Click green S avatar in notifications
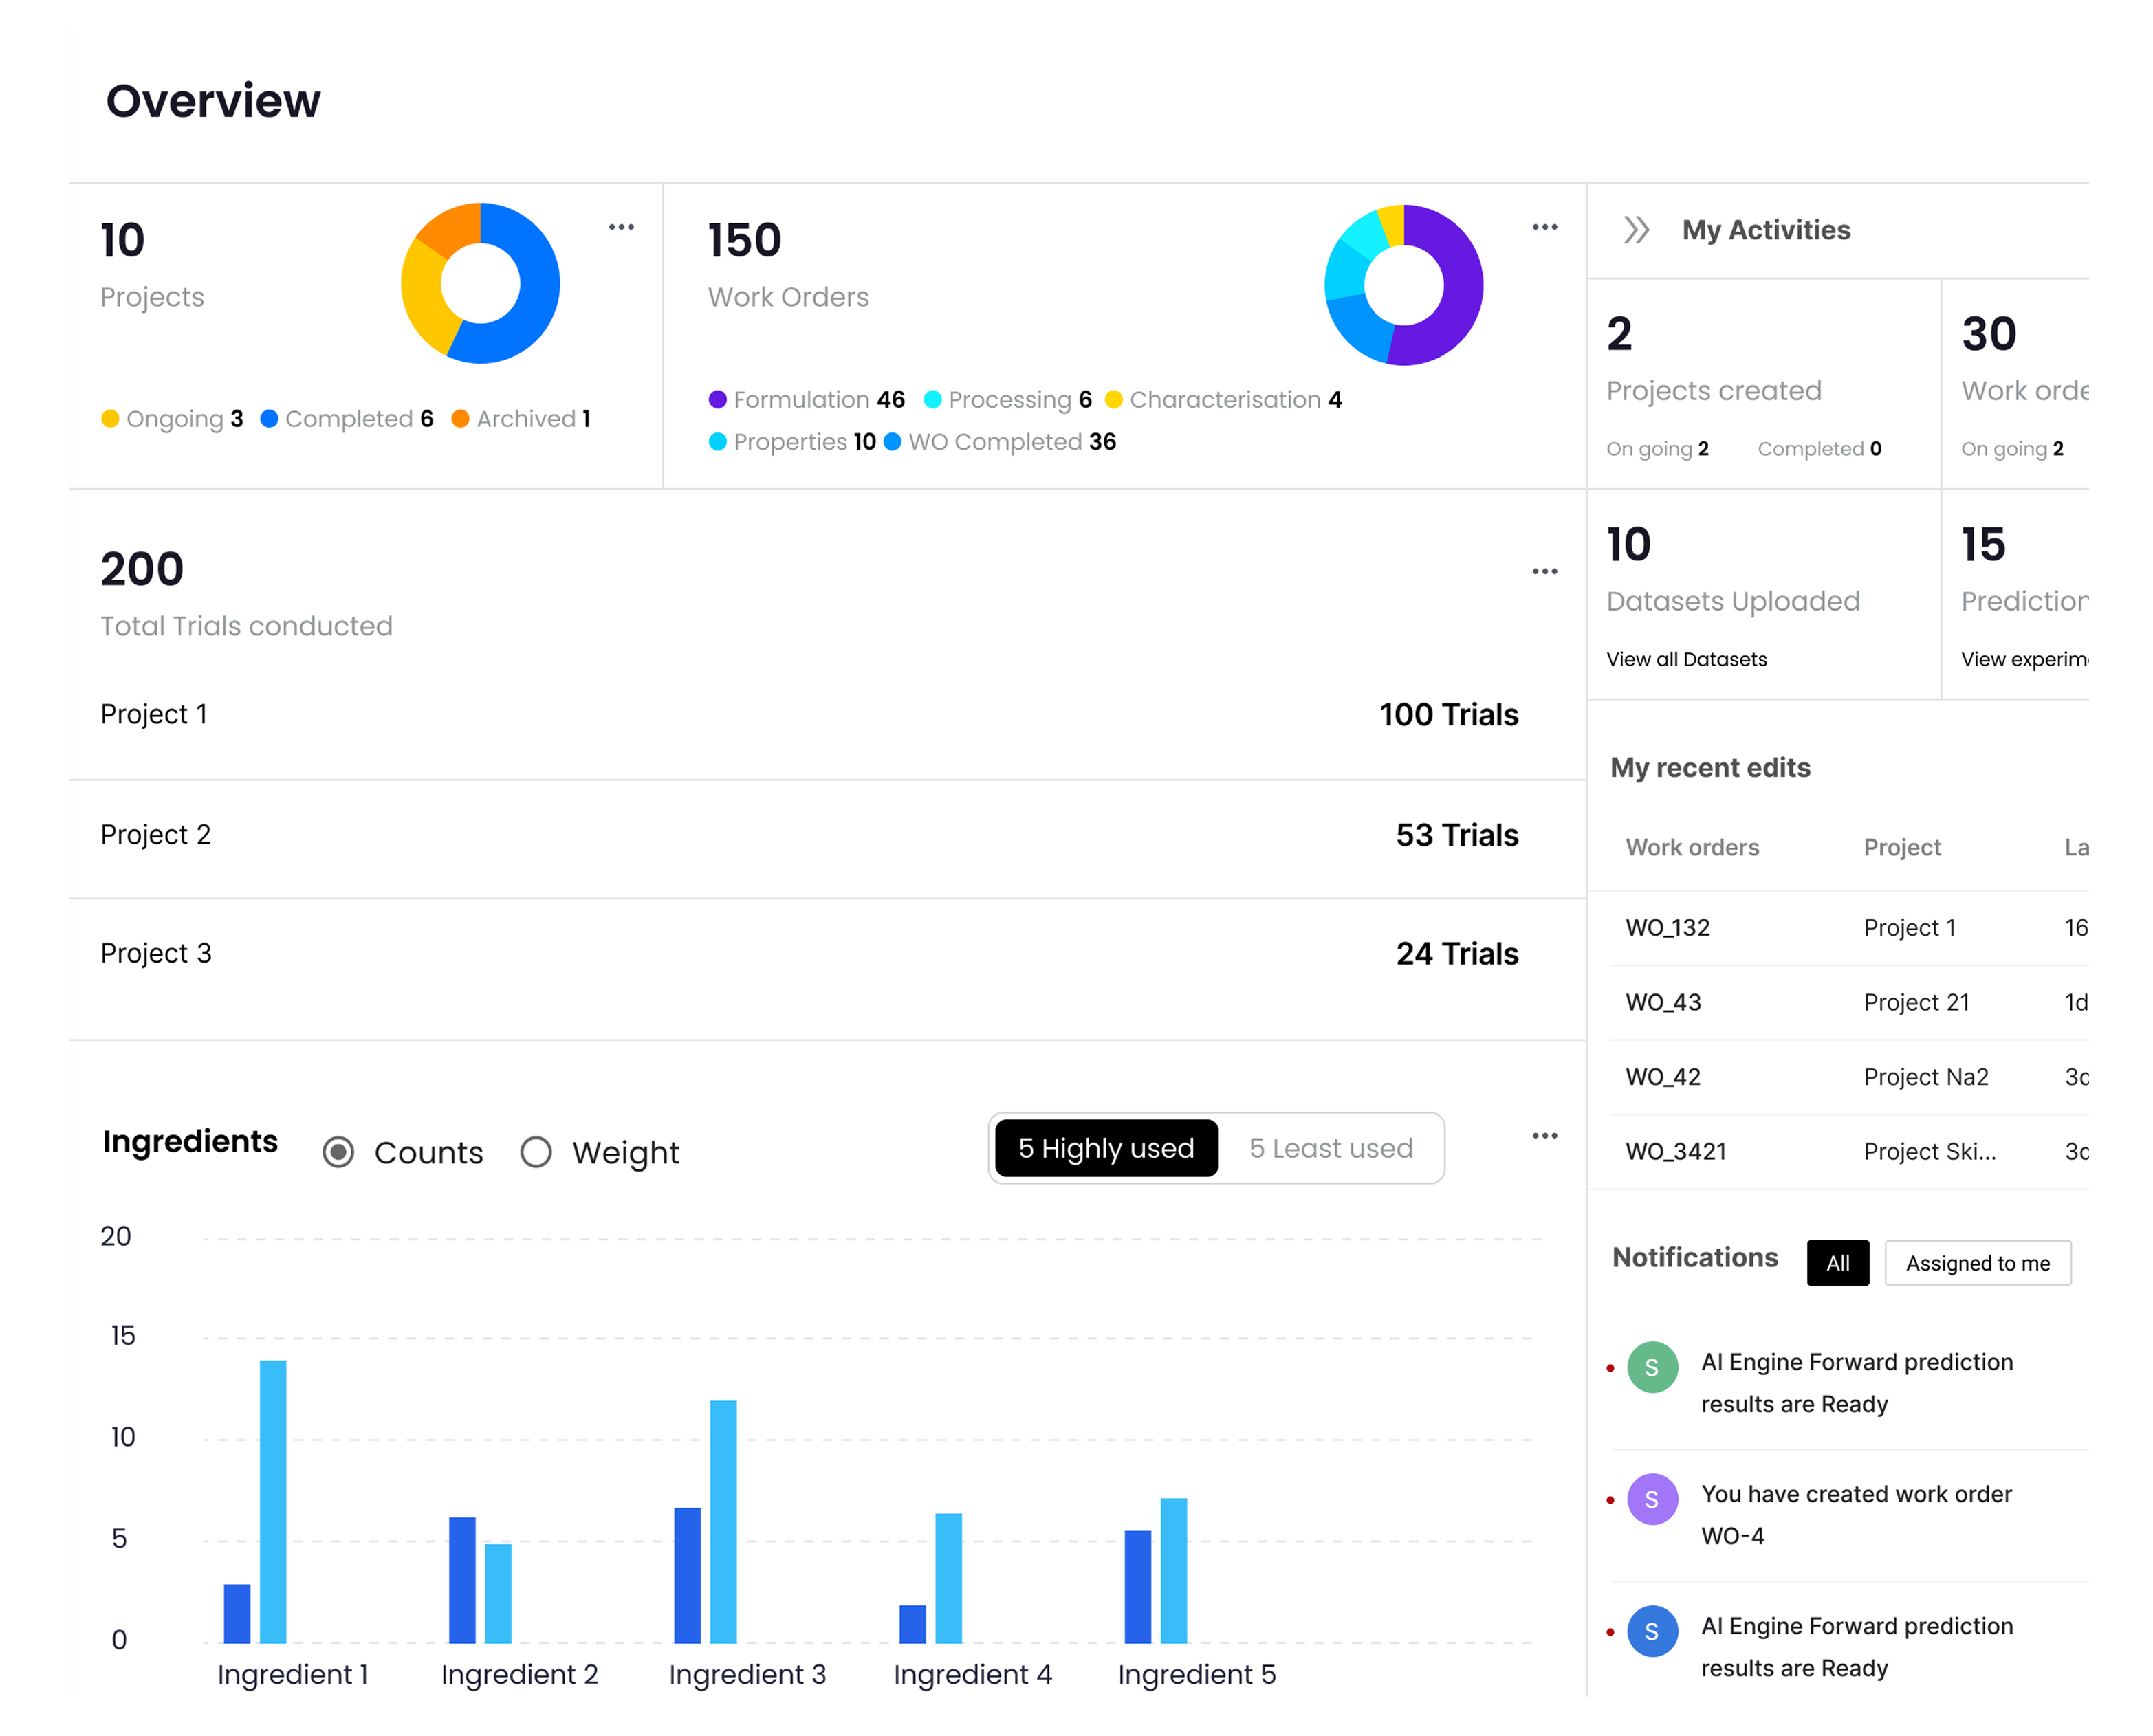The height and width of the screenshot is (1736, 2153). (x=1652, y=1367)
